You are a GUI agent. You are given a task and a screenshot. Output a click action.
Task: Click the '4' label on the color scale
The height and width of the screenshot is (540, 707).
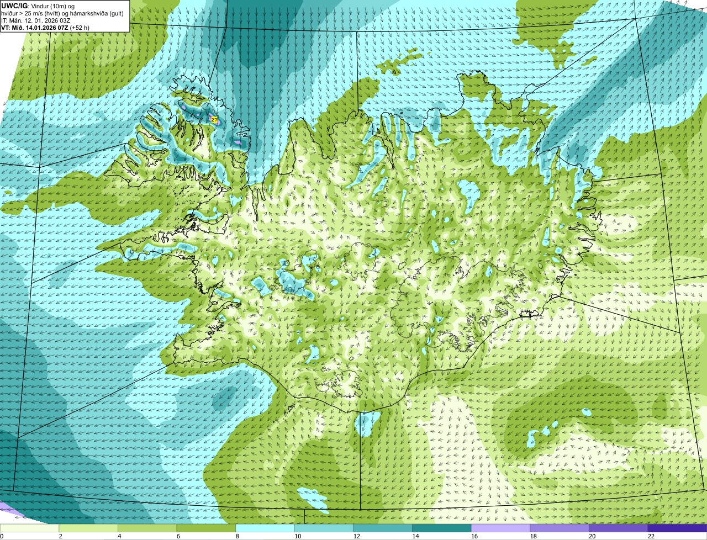pos(119,536)
